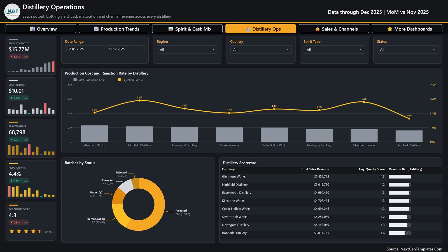
Task: Click the Production Cost sparkline chart
Action: click(x=31, y=67)
